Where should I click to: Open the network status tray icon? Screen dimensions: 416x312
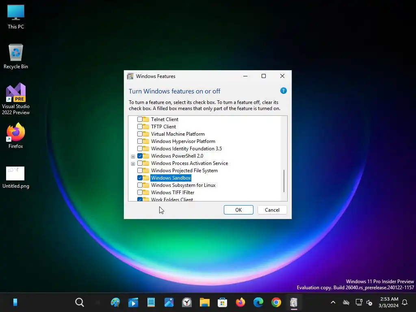coord(359,302)
